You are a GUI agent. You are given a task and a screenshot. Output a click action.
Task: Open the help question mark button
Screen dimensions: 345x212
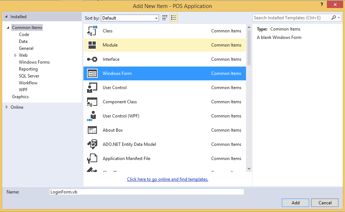pyautogui.click(x=322, y=5)
